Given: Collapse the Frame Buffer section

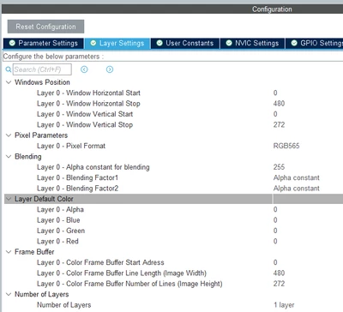Looking at the screenshot, I should coord(9,252).
